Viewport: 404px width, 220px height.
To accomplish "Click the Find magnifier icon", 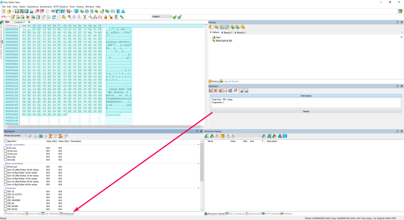I will (69, 17).
